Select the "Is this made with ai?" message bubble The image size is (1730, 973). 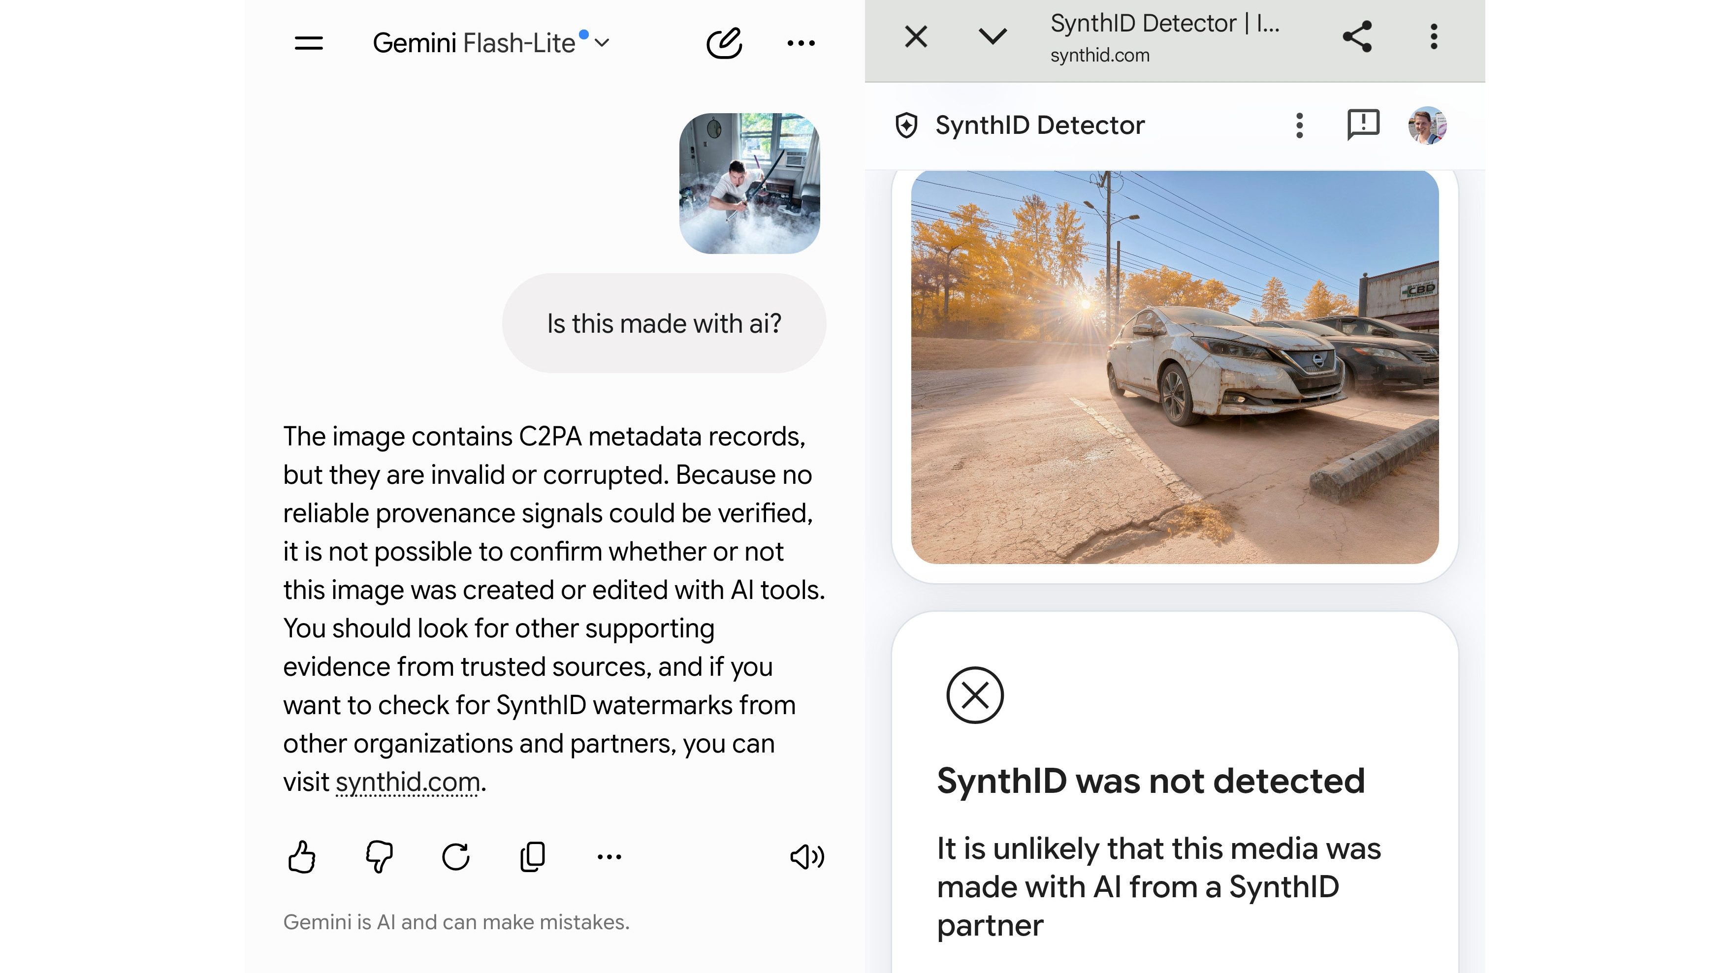[x=664, y=323]
